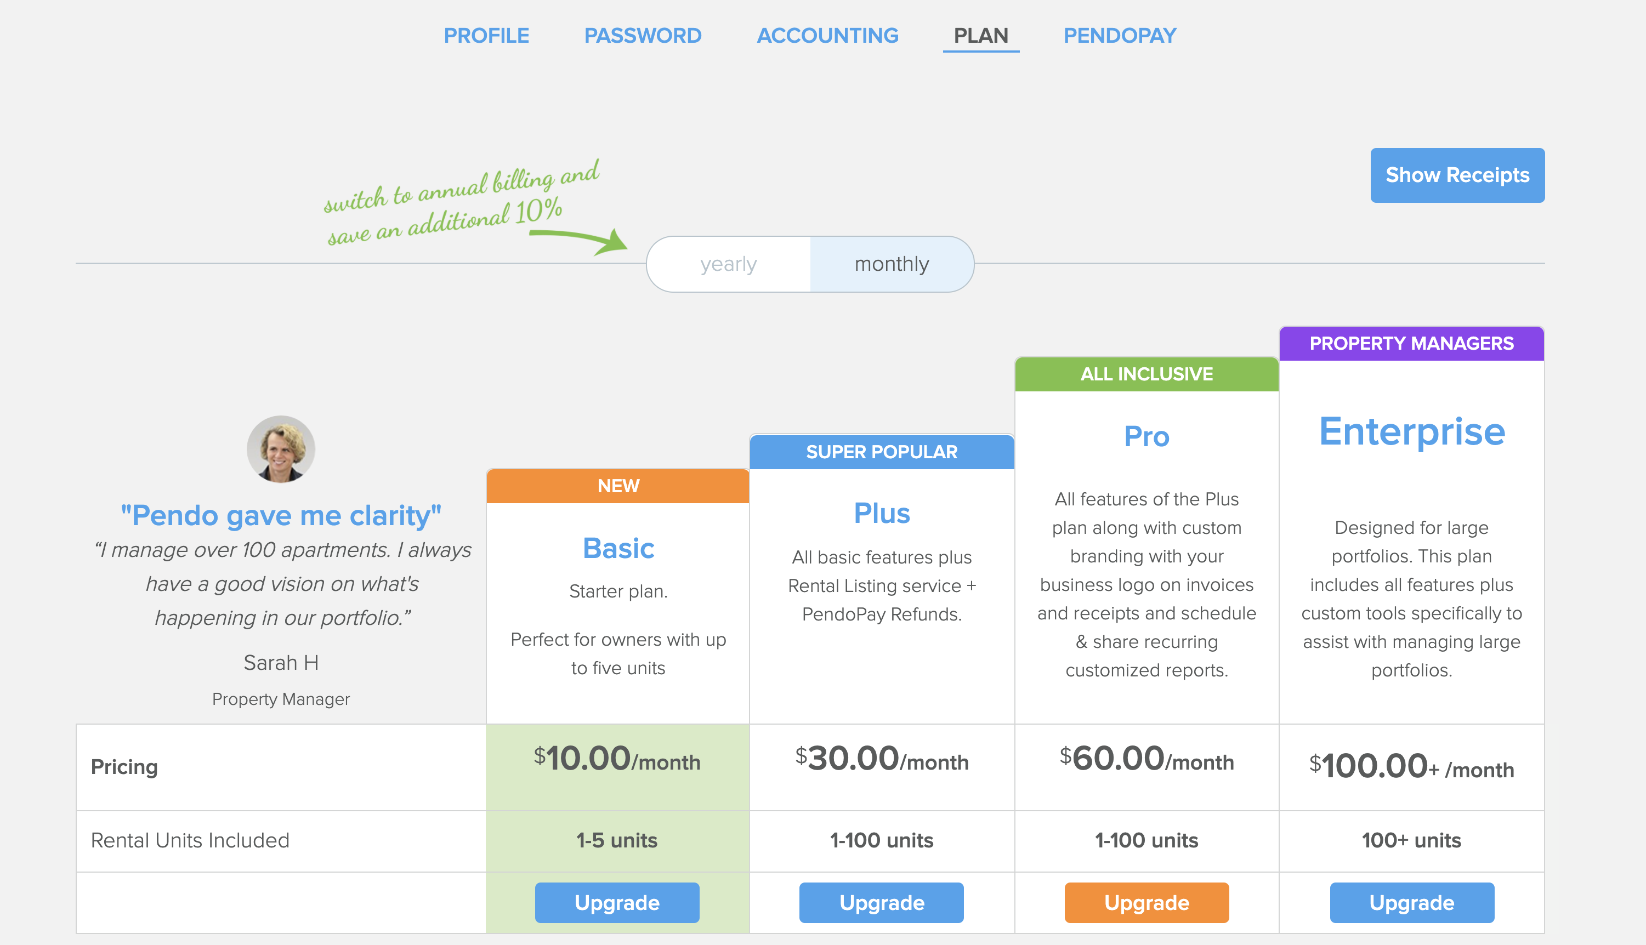Go to the Password tab
This screenshot has width=1646, height=945.
(643, 35)
